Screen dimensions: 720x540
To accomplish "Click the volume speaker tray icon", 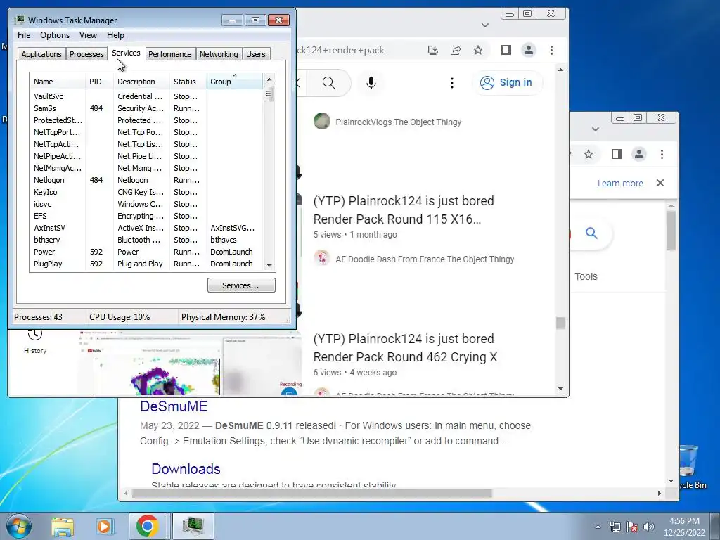I will coord(649,526).
